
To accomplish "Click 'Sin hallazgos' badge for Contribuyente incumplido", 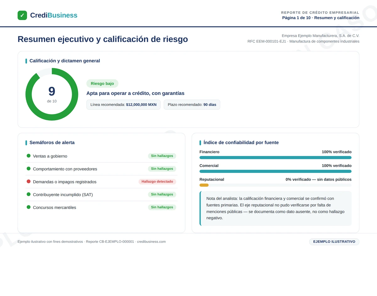I will tap(162, 195).
